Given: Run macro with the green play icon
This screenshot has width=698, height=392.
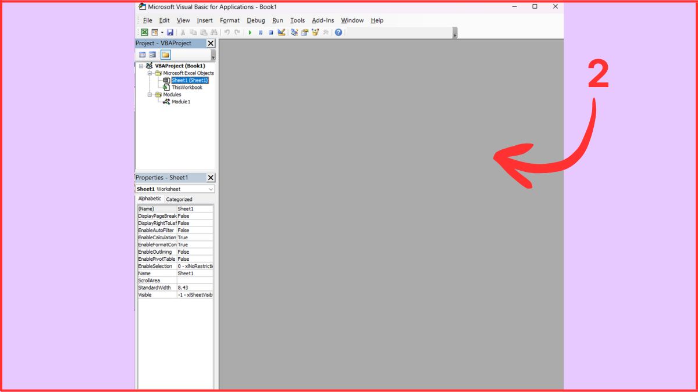Looking at the screenshot, I should click(250, 33).
